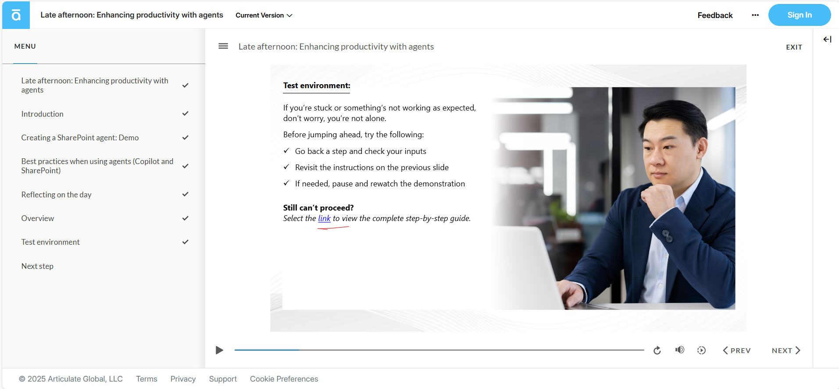Click the slide title above the player
Image resolution: width=839 pixels, height=389 pixels.
pos(336,46)
